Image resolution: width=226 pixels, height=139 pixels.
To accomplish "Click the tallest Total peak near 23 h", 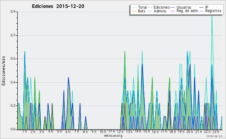I will [212, 16].
